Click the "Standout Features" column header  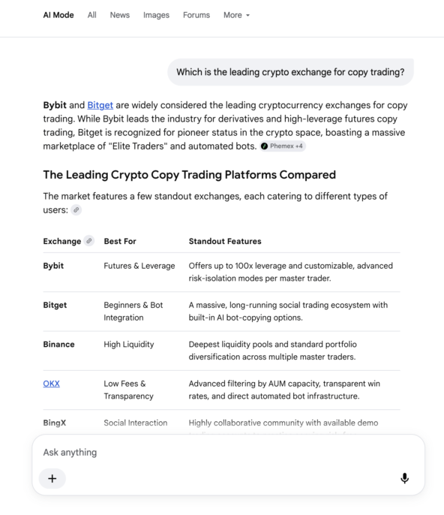point(225,241)
